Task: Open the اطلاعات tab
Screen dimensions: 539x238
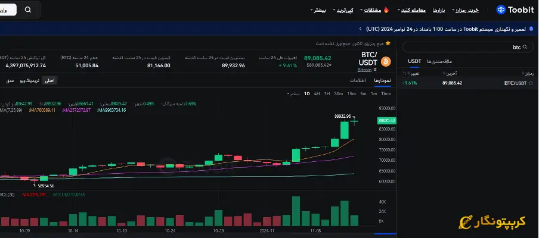Action: click(358, 80)
